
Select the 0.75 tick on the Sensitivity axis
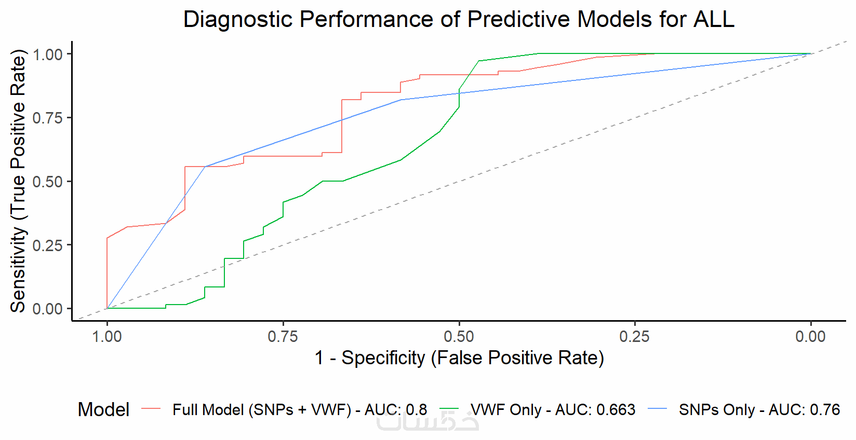click(x=48, y=118)
